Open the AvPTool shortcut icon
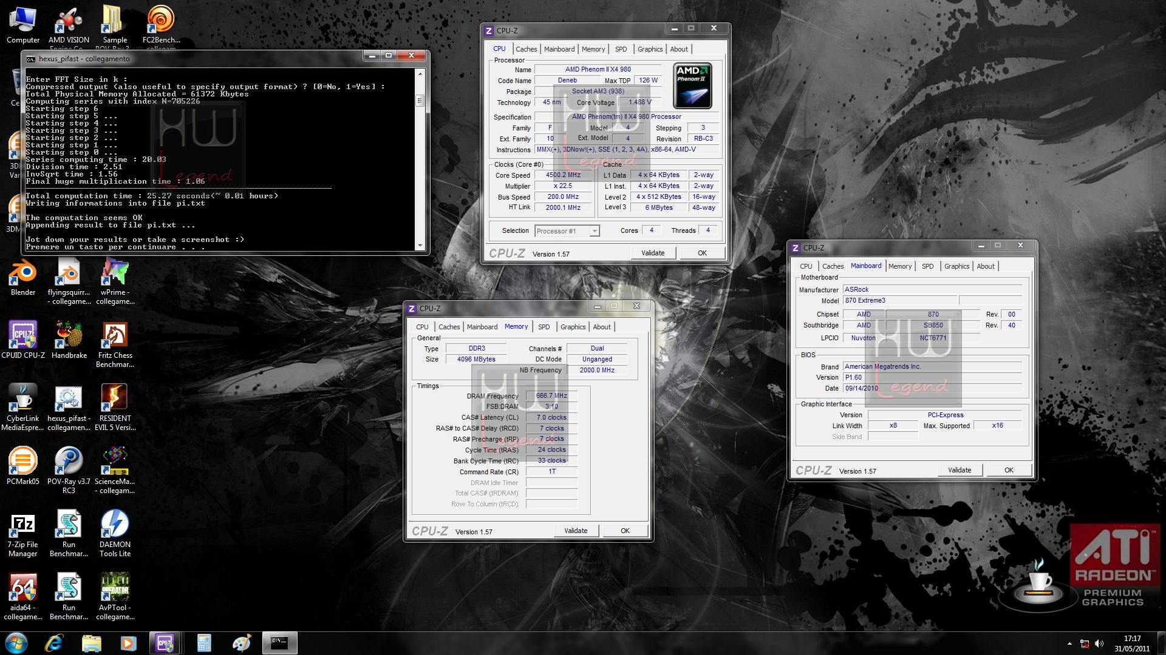The width and height of the screenshot is (1166, 655). point(115,596)
